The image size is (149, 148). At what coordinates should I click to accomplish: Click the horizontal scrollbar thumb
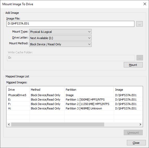pos(58,125)
